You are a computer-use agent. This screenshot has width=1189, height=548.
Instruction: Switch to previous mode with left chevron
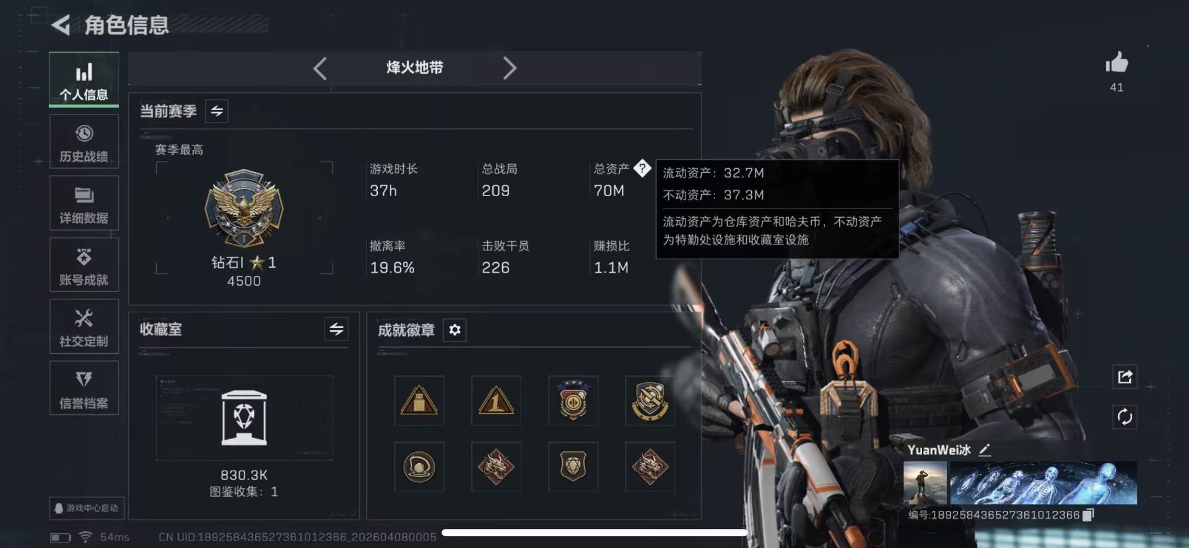click(x=320, y=68)
